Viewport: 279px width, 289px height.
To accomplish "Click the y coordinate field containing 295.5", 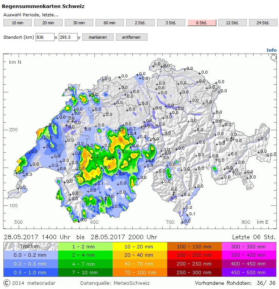I will 68,37.
